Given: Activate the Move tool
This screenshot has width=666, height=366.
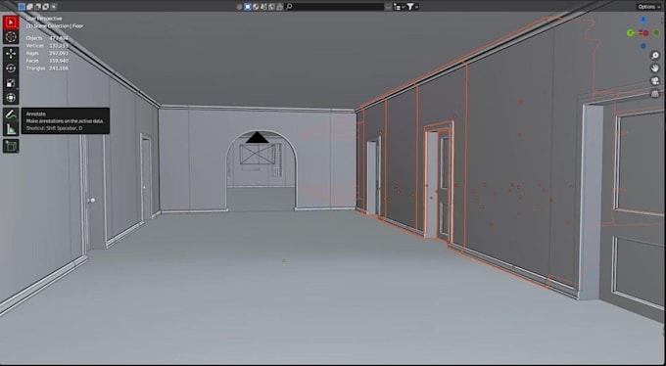Looking at the screenshot, I should [x=11, y=54].
